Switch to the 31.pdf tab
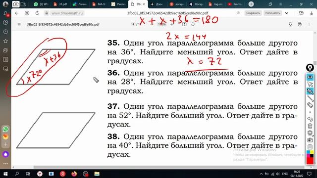Viewport: 317px width, 178px height. click(60, 4)
